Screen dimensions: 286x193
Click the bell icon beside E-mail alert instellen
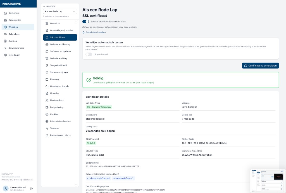[84, 32]
